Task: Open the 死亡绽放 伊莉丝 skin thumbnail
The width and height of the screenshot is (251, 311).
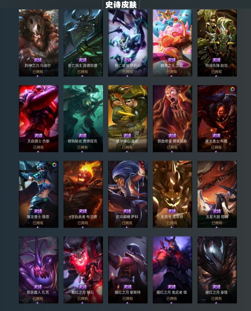Action: (128, 43)
